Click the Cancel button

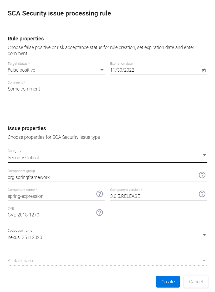coord(196,282)
